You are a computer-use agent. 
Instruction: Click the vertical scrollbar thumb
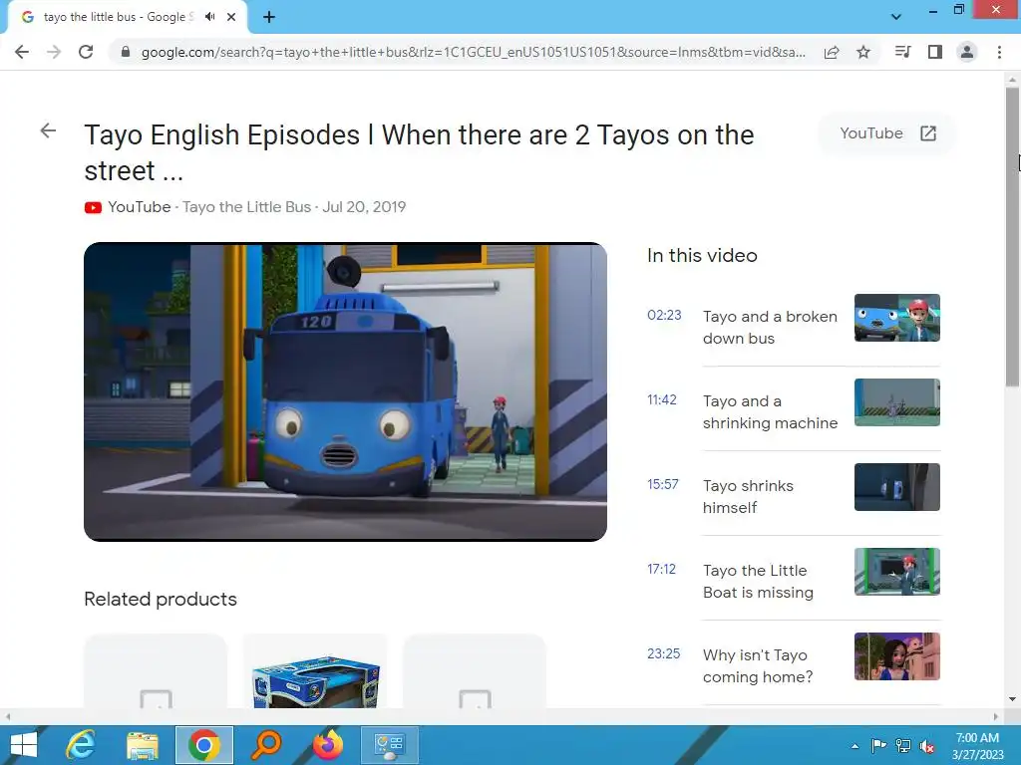point(1012,237)
